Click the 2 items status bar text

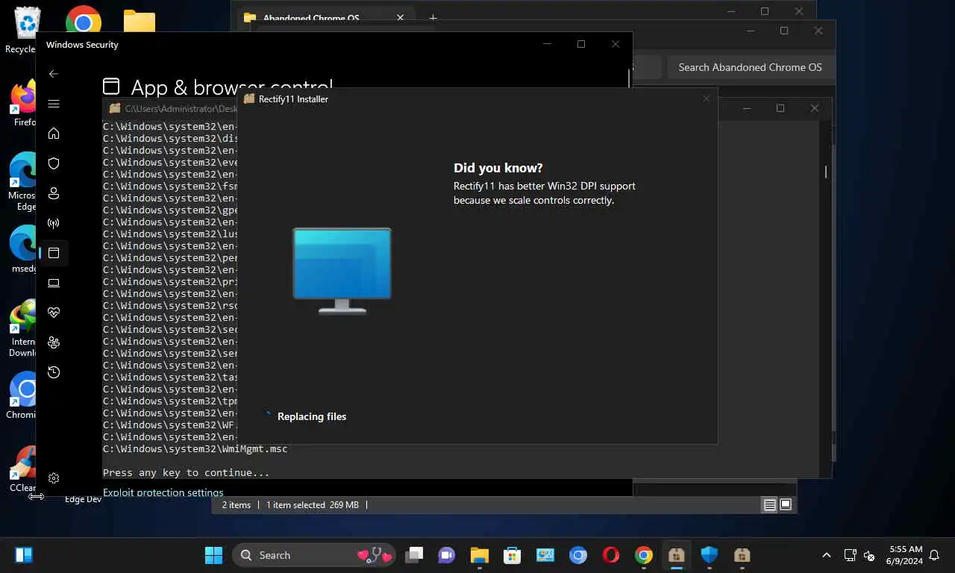point(237,505)
